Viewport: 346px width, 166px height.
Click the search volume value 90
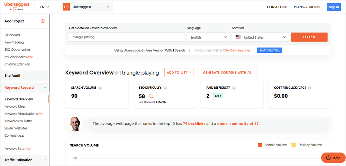[x=74, y=96]
